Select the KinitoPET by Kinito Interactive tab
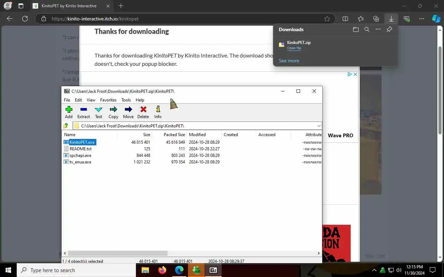Screen dimensions: 444x277 71,6
